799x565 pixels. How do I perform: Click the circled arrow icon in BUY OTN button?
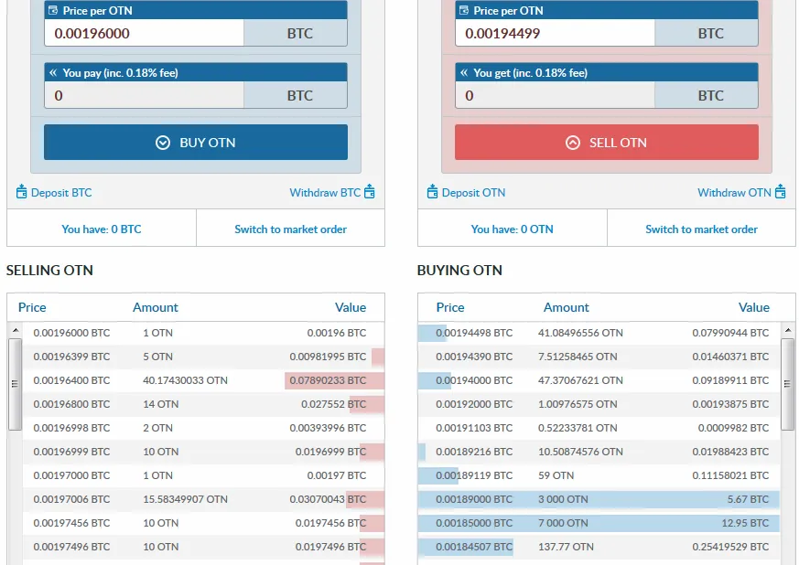click(x=163, y=143)
